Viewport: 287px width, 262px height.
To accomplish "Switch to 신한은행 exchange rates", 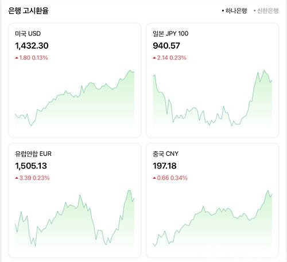I will (x=266, y=11).
